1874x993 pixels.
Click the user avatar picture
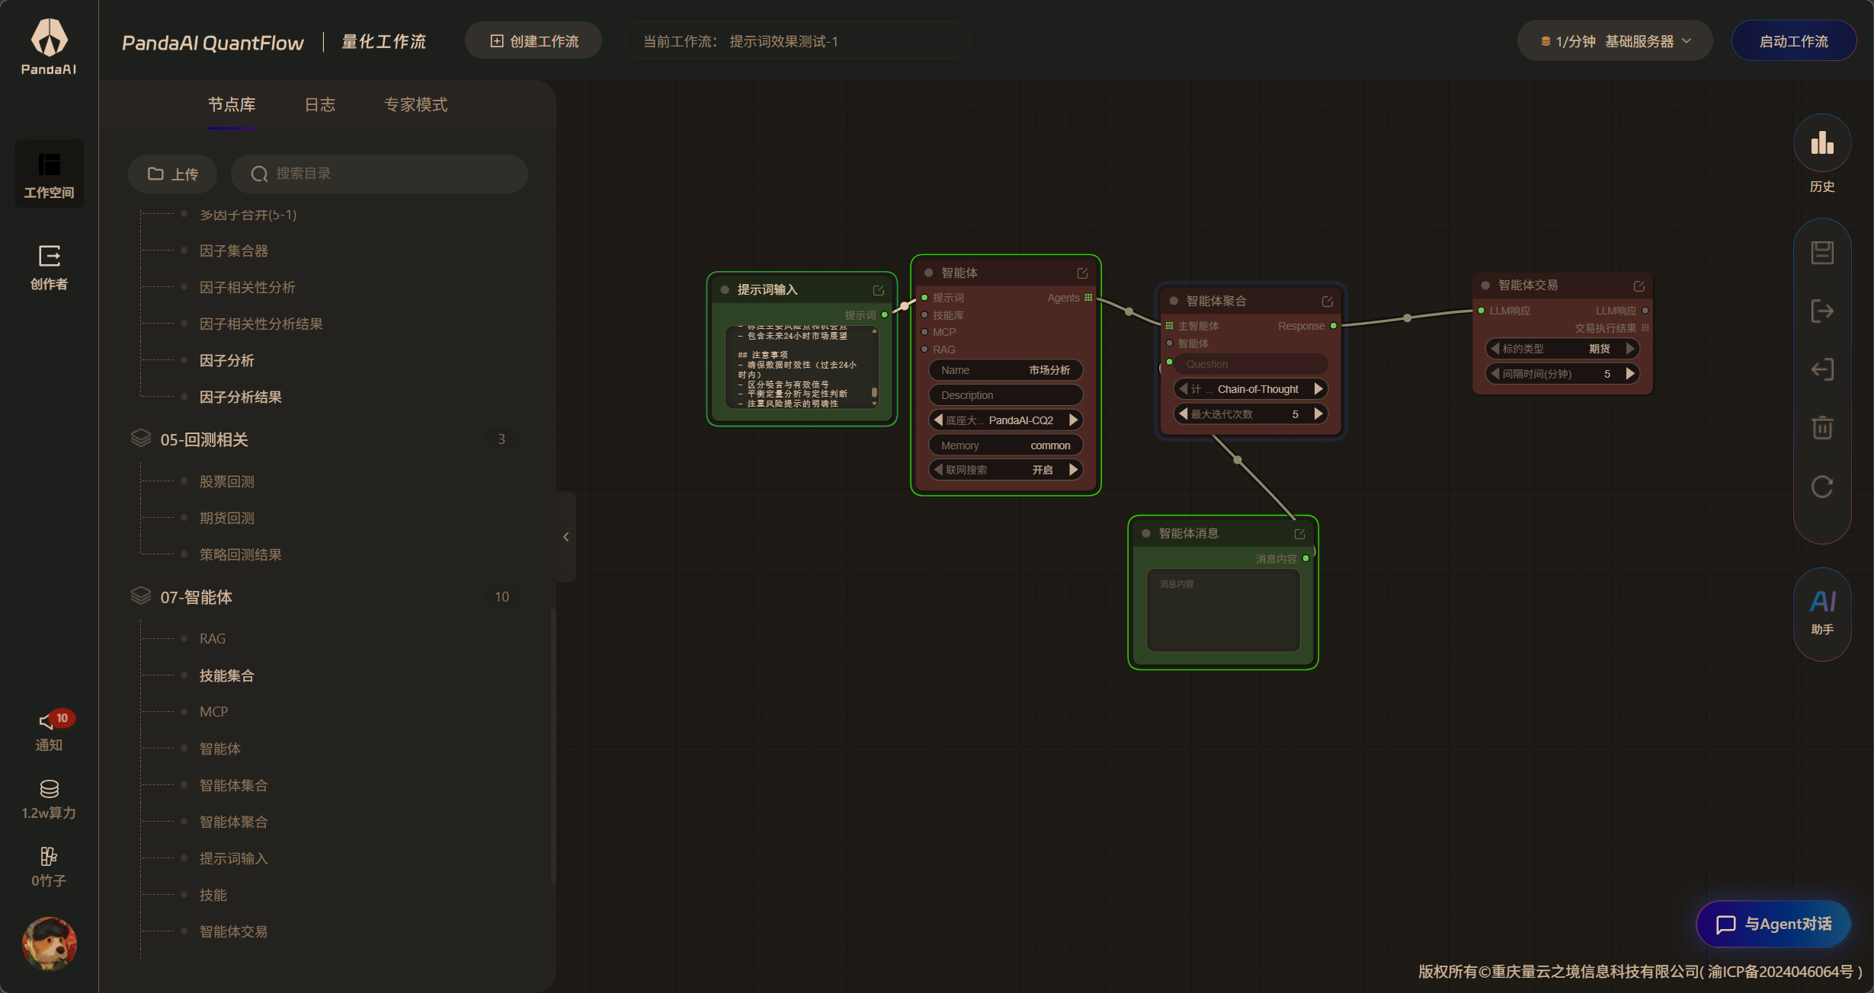49,944
